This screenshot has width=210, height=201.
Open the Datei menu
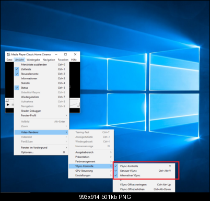click(x=9, y=60)
